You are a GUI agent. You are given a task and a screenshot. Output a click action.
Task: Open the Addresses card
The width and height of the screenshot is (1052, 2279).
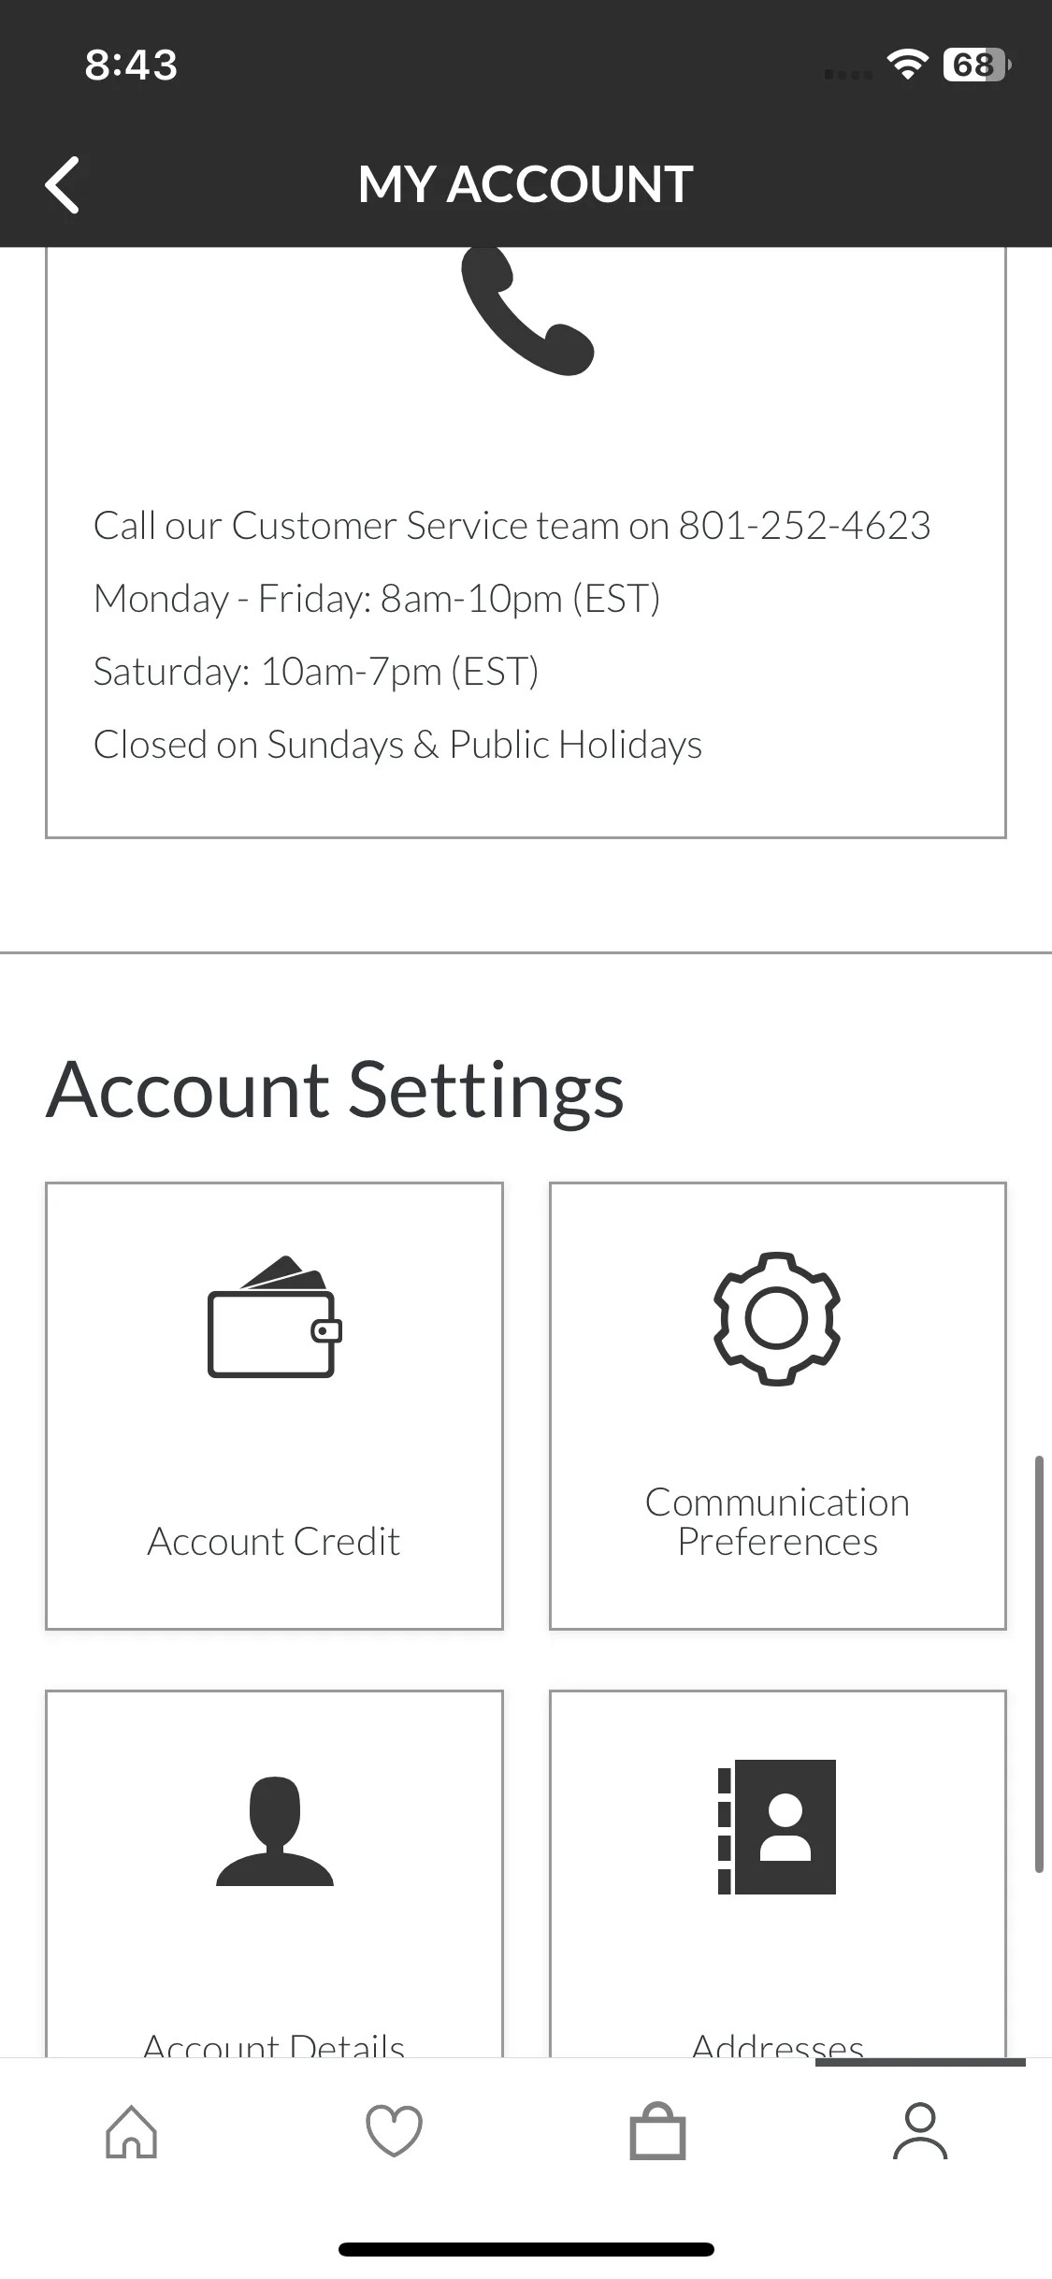pyautogui.click(x=778, y=1873)
